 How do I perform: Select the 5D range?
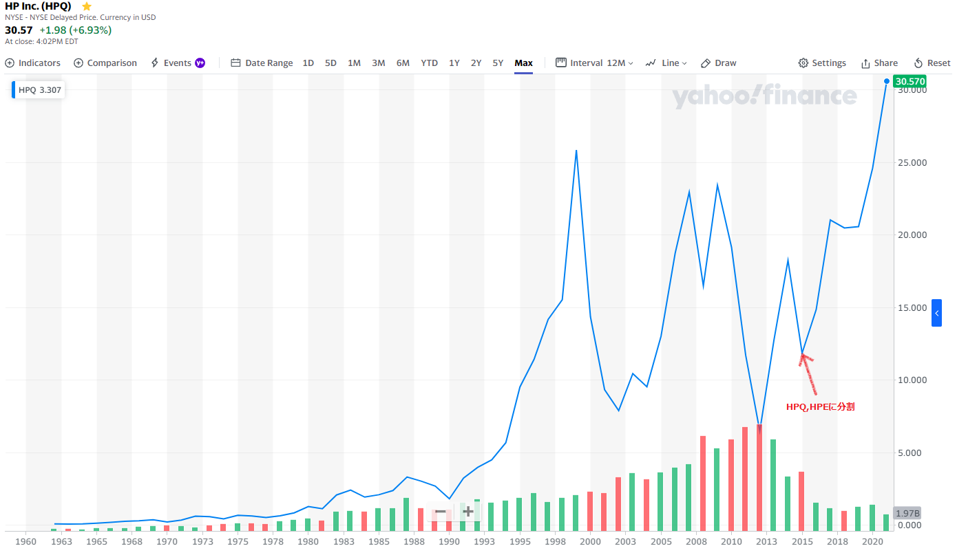click(x=330, y=63)
